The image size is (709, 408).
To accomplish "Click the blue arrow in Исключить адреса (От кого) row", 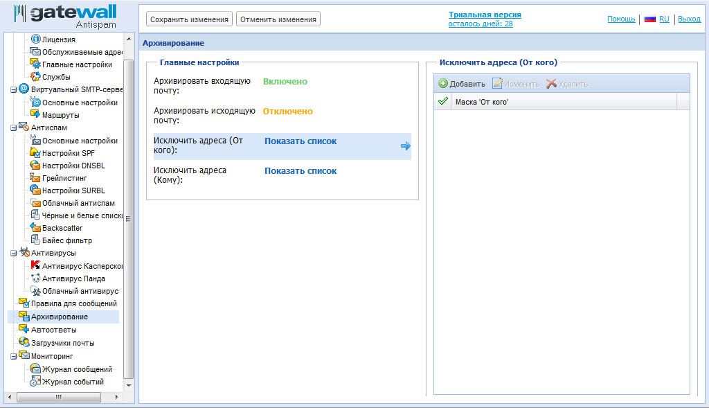I will (406, 145).
